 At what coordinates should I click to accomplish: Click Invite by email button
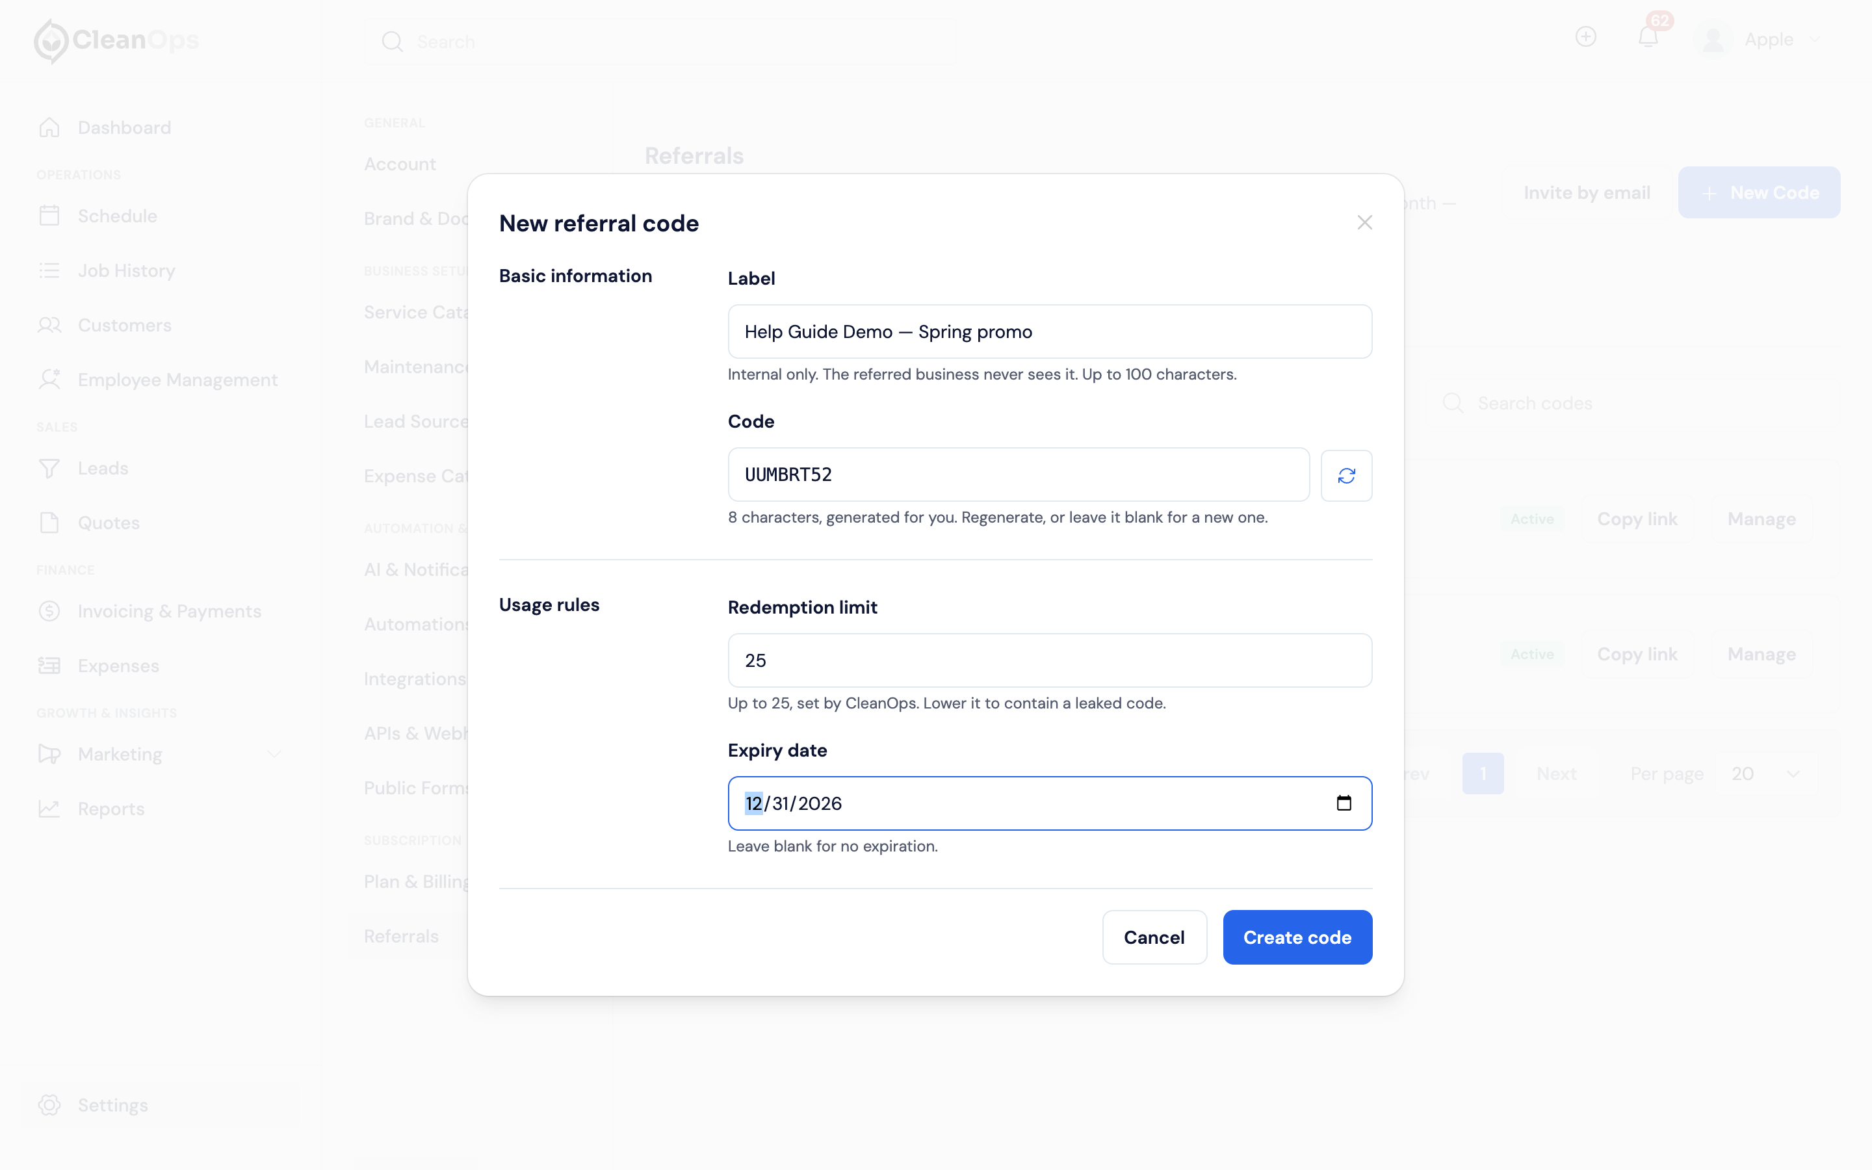[x=1586, y=192]
